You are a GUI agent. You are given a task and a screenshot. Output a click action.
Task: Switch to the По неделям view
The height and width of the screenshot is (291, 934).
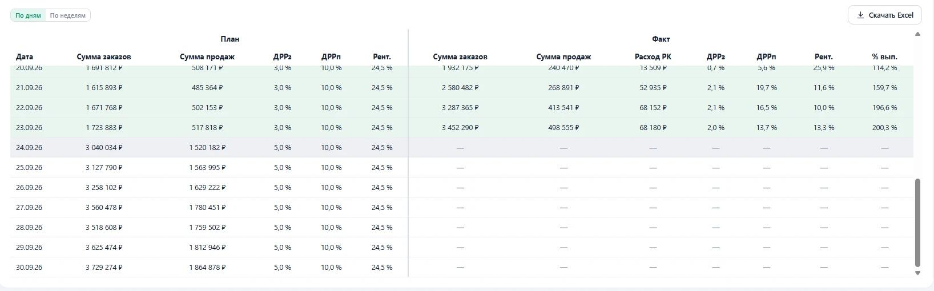[68, 15]
